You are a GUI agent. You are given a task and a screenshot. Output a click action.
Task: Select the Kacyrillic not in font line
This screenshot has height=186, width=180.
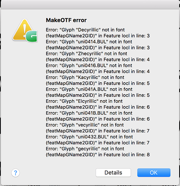(x=85, y=77)
